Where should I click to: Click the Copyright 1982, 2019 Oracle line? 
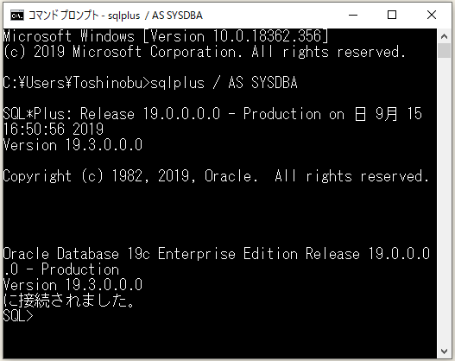coord(216,176)
